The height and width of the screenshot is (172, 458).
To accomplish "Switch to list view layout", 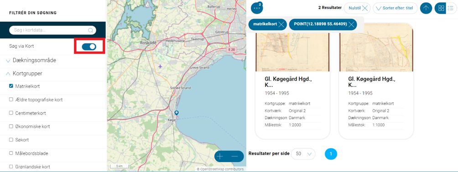I will 450,8.
